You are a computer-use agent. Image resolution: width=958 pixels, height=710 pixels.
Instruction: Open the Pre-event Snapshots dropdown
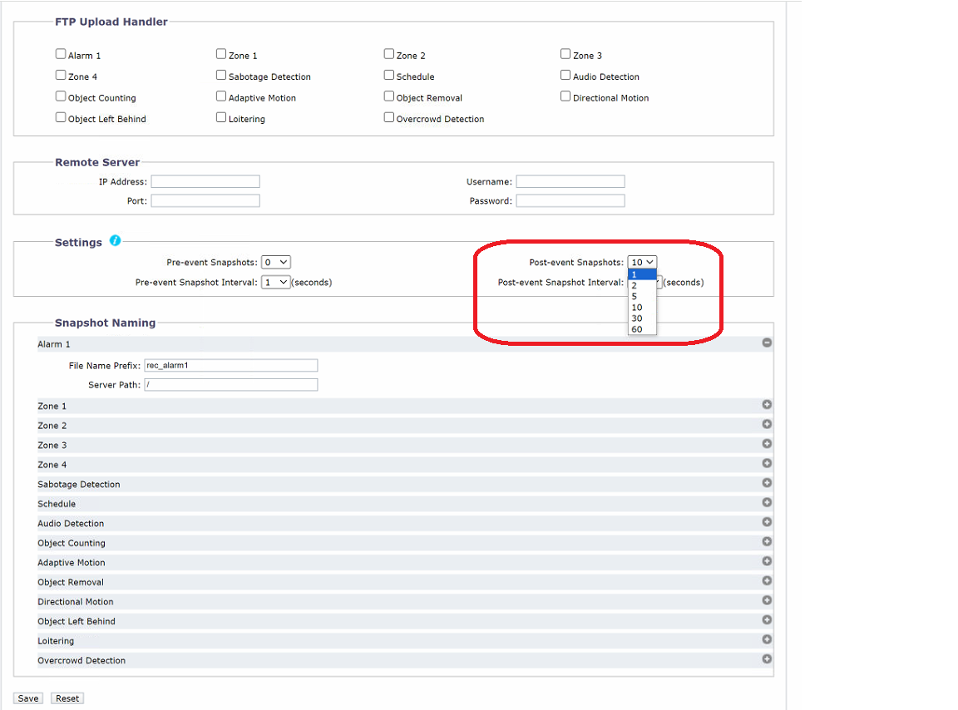(x=275, y=263)
